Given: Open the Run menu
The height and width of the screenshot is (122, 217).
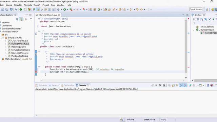Looking at the screenshot, I should coord(53,5).
